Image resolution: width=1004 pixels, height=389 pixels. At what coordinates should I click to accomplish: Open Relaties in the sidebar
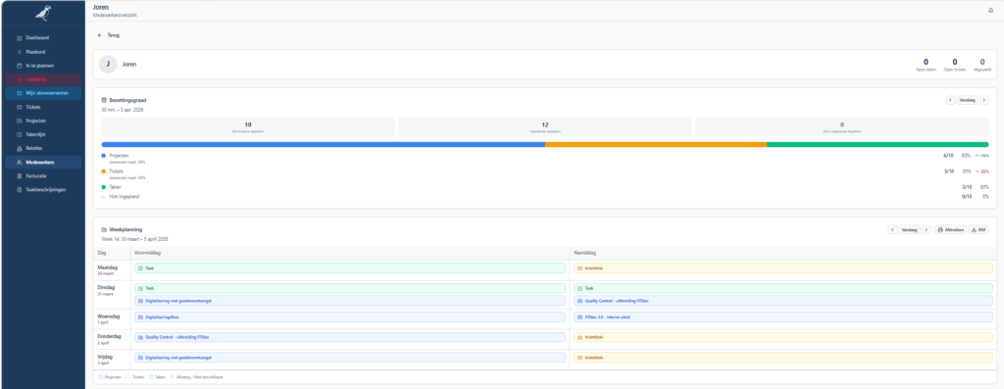[43, 148]
